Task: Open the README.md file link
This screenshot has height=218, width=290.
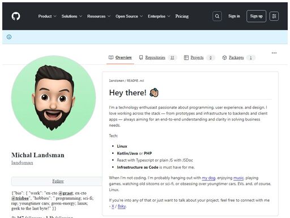Action: pos(135,81)
